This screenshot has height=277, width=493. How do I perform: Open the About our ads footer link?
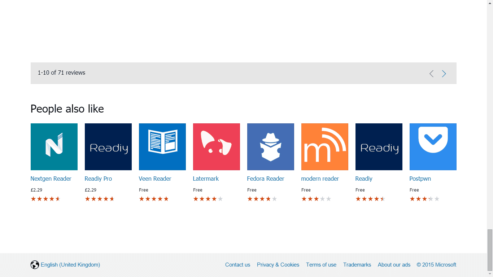(394, 265)
